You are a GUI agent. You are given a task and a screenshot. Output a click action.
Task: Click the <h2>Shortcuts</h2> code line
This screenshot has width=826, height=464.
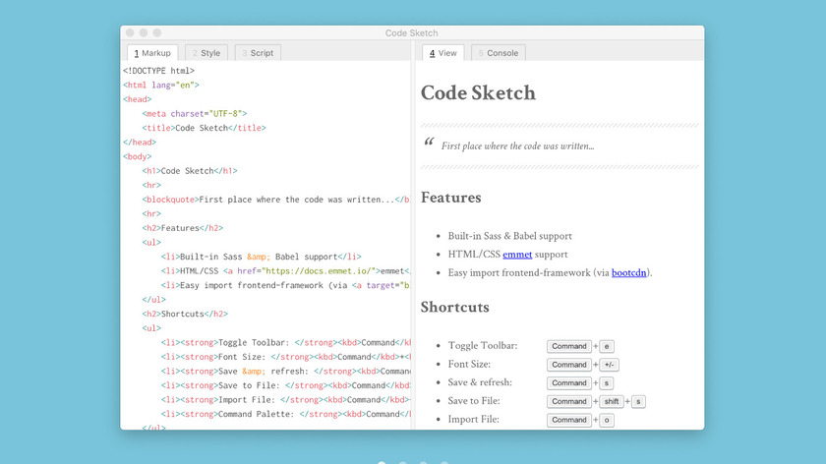pos(185,314)
